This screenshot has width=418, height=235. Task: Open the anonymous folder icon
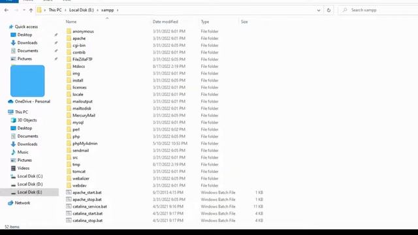point(69,31)
